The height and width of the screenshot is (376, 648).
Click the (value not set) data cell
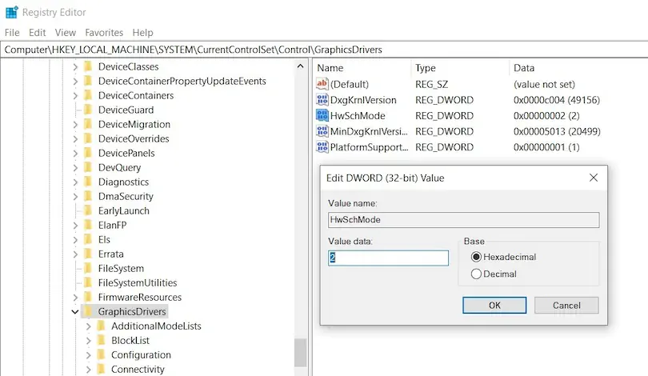pos(544,84)
